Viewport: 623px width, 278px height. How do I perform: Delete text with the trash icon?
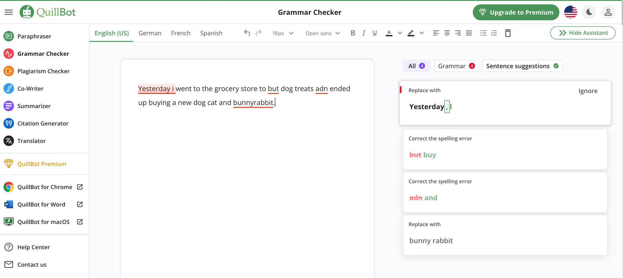(x=508, y=33)
